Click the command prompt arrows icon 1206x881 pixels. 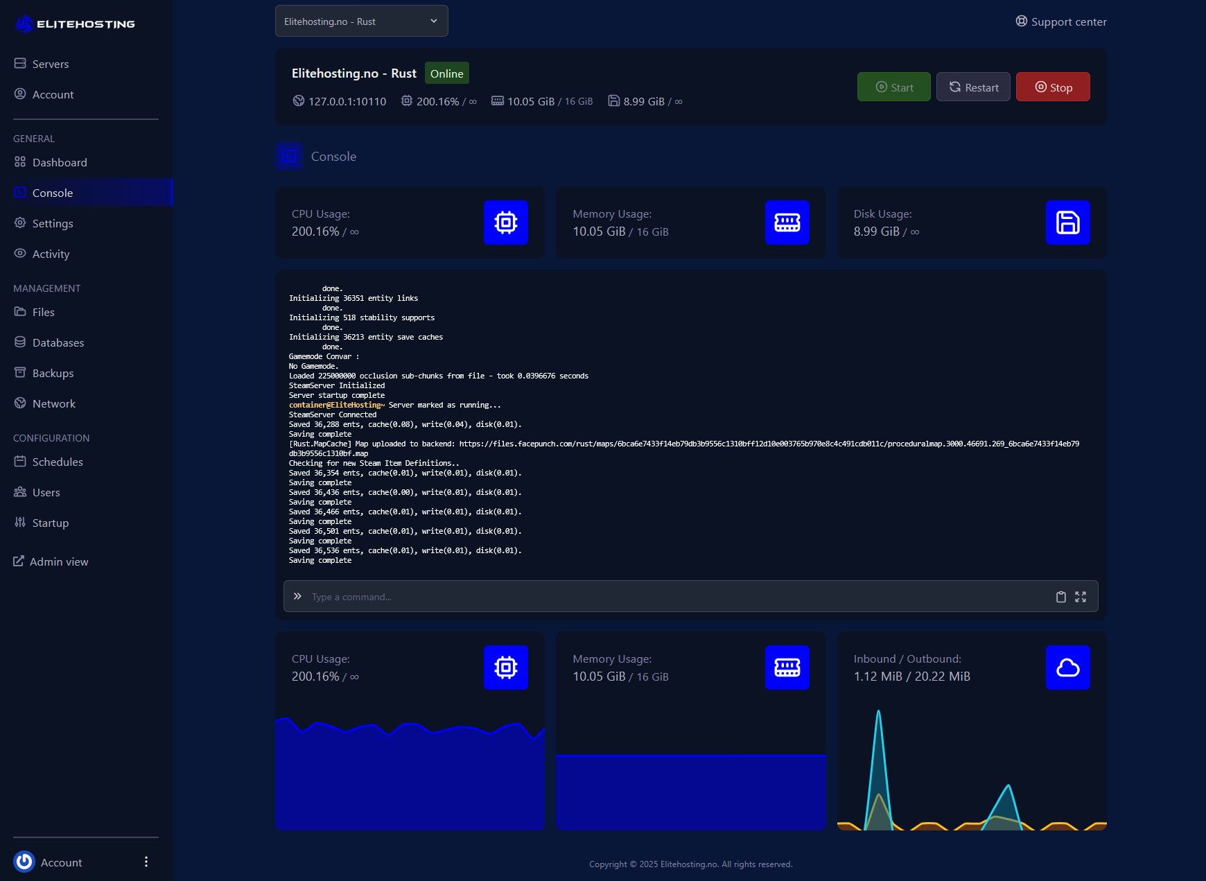point(297,596)
